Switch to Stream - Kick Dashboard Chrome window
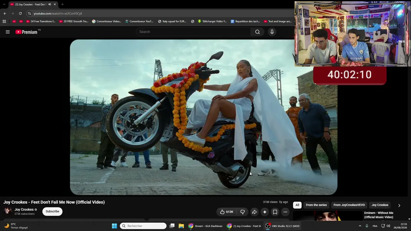This screenshot has width=411, height=231. 205,226
